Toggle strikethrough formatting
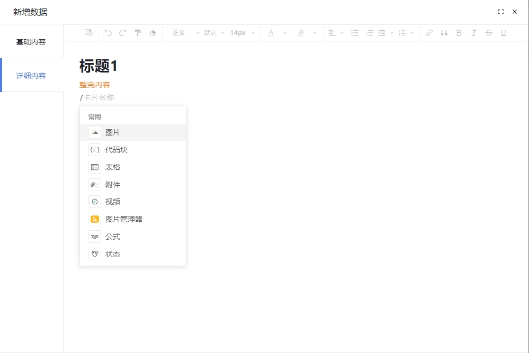 [x=489, y=33]
